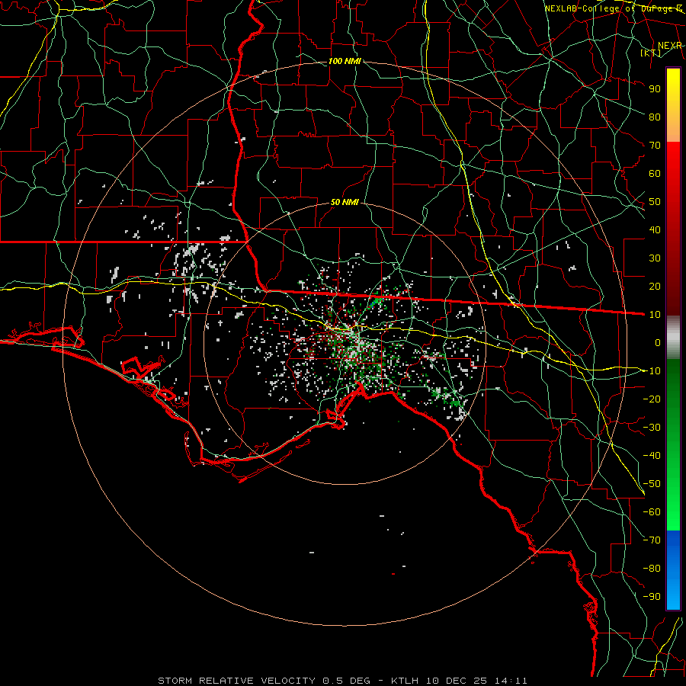
Task: Select the bright red segment of velocity scale
Action: pyautogui.click(x=673, y=159)
